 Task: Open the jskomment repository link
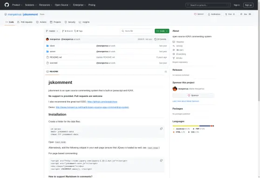click(30, 14)
